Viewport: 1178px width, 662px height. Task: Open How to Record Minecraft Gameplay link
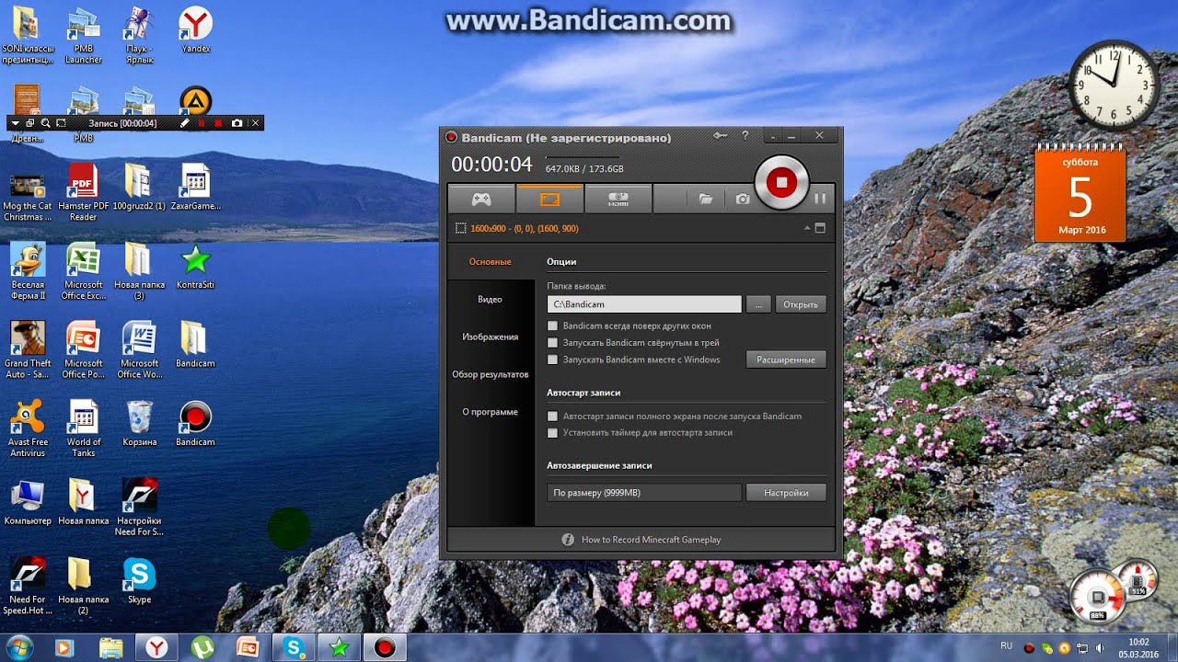pyautogui.click(x=651, y=540)
